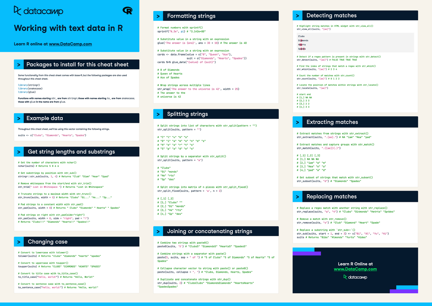Select the highlighted match in Hearts
The height and width of the screenshot is (306, 432).
(301, 45)
